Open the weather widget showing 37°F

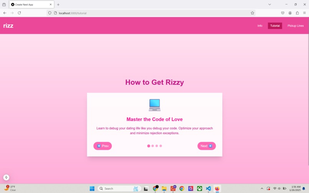pos(10,188)
